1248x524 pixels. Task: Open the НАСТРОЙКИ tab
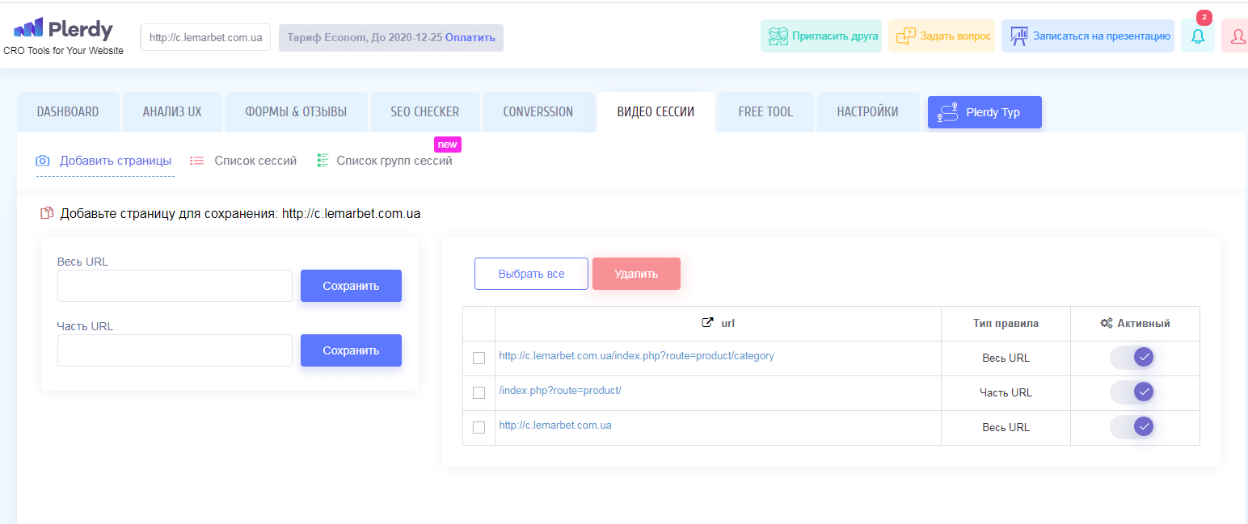867,112
